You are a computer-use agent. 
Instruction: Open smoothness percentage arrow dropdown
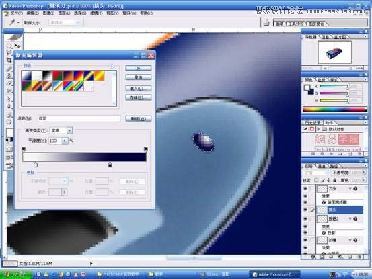click(65, 141)
